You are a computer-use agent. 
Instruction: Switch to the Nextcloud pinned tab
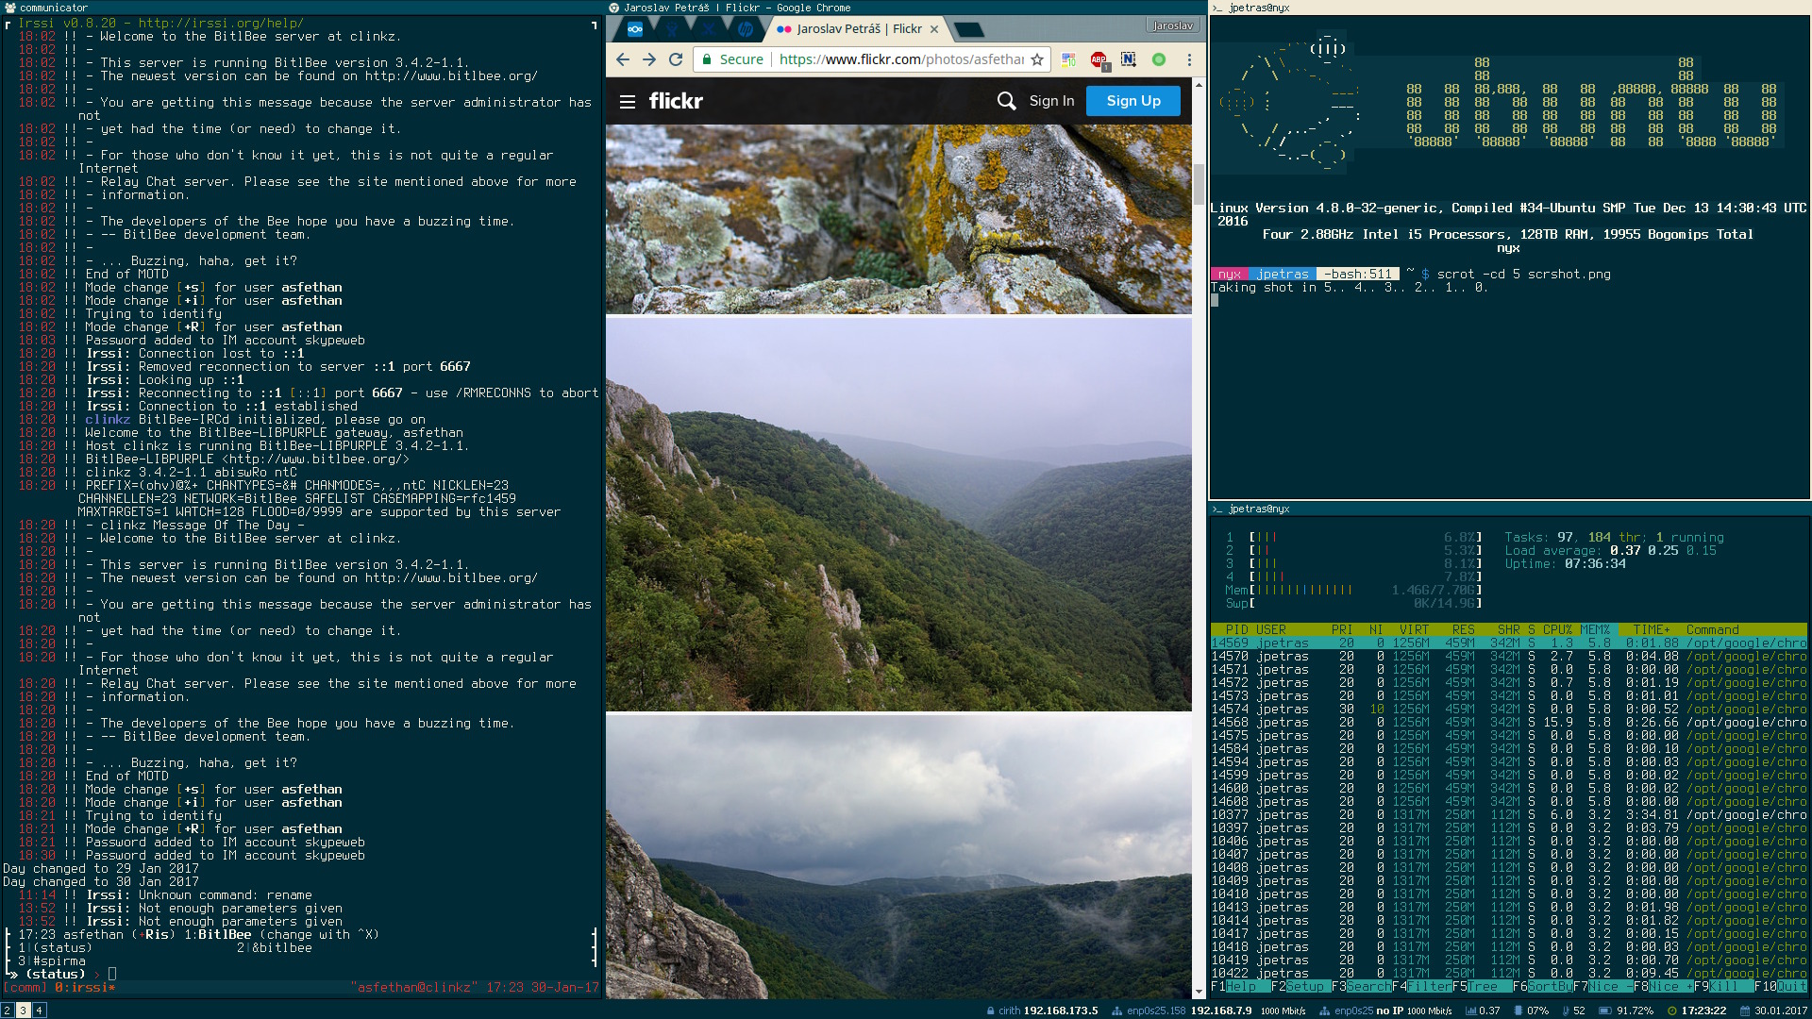point(635,29)
